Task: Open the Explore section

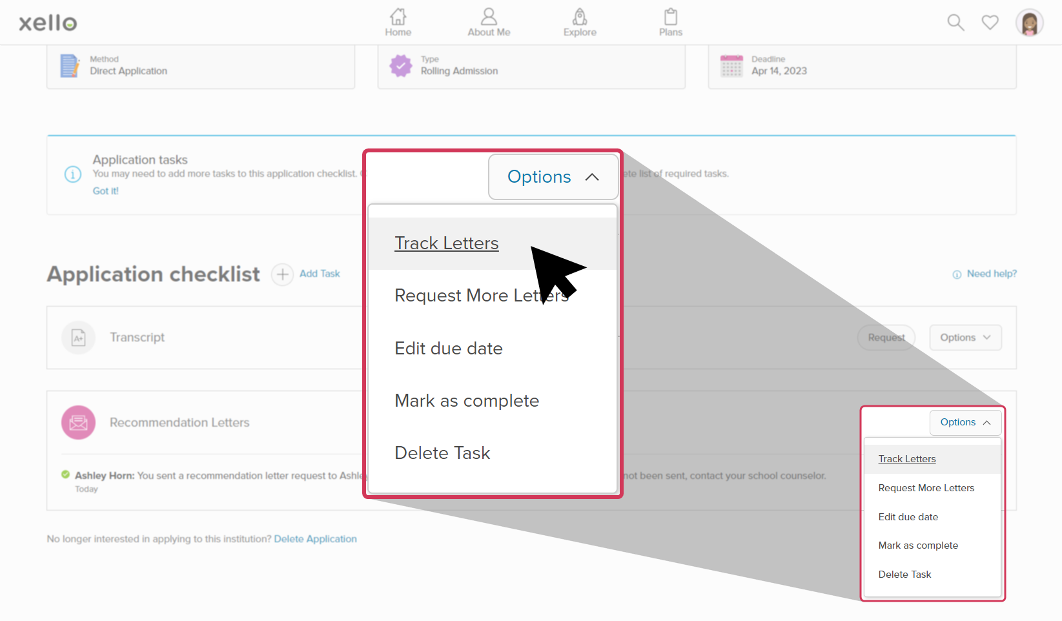Action: click(579, 21)
